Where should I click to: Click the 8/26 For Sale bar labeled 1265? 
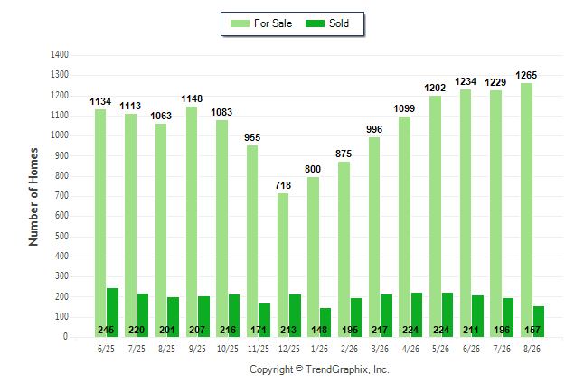coord(527,210)
